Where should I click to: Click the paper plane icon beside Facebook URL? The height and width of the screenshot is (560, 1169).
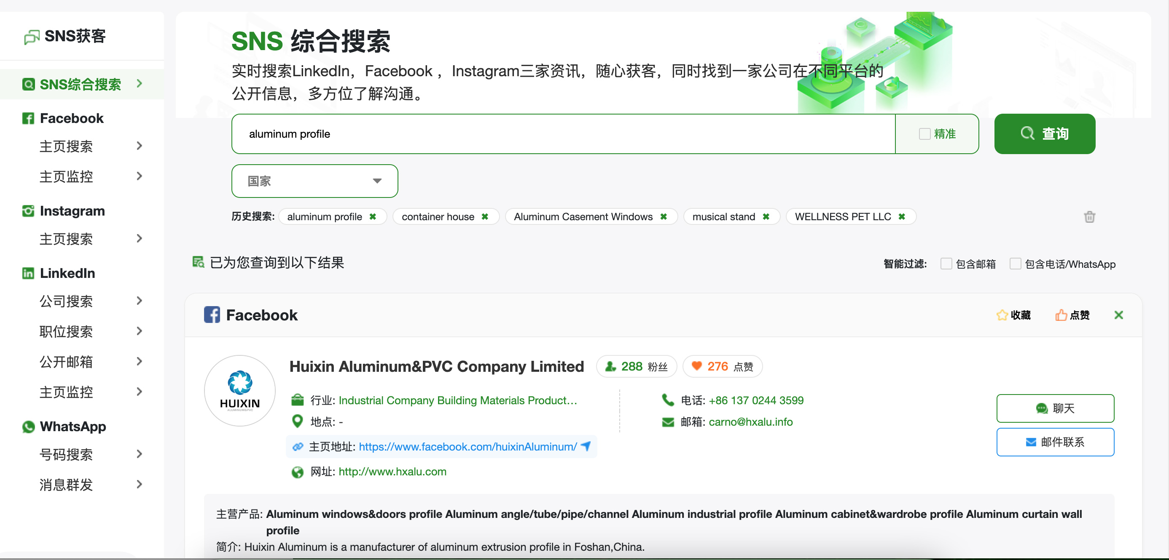tap(586, 446)
